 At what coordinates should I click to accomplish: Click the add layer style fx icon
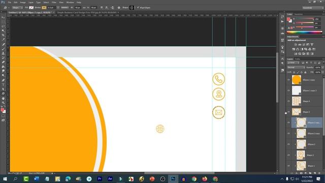click(x=297, y=173)
